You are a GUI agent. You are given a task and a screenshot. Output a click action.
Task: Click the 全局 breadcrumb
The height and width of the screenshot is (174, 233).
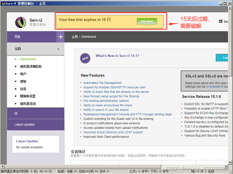(75, 37)
